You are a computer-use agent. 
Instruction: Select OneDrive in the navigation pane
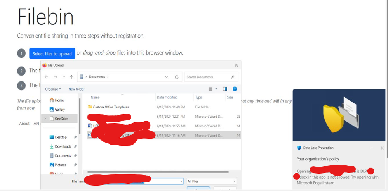[59, 119]
